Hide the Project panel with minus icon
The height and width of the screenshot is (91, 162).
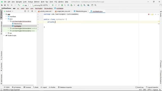35,11
